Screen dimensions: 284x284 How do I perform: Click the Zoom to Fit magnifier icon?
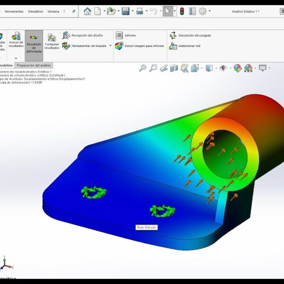coord(142,68)
